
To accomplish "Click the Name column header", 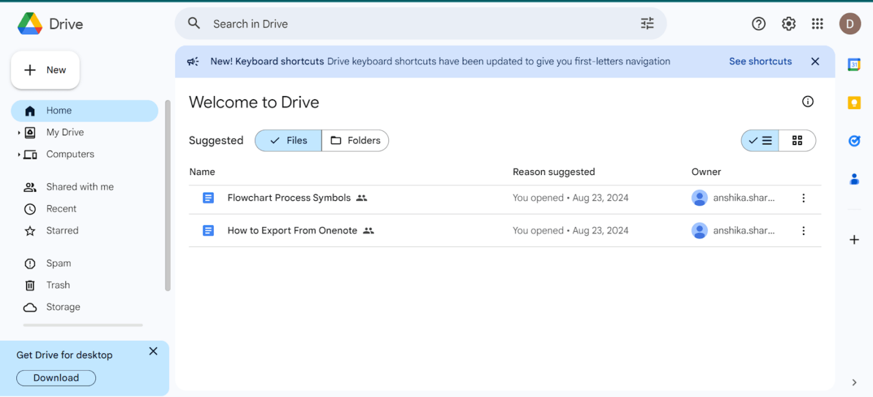I will (202, 172).
